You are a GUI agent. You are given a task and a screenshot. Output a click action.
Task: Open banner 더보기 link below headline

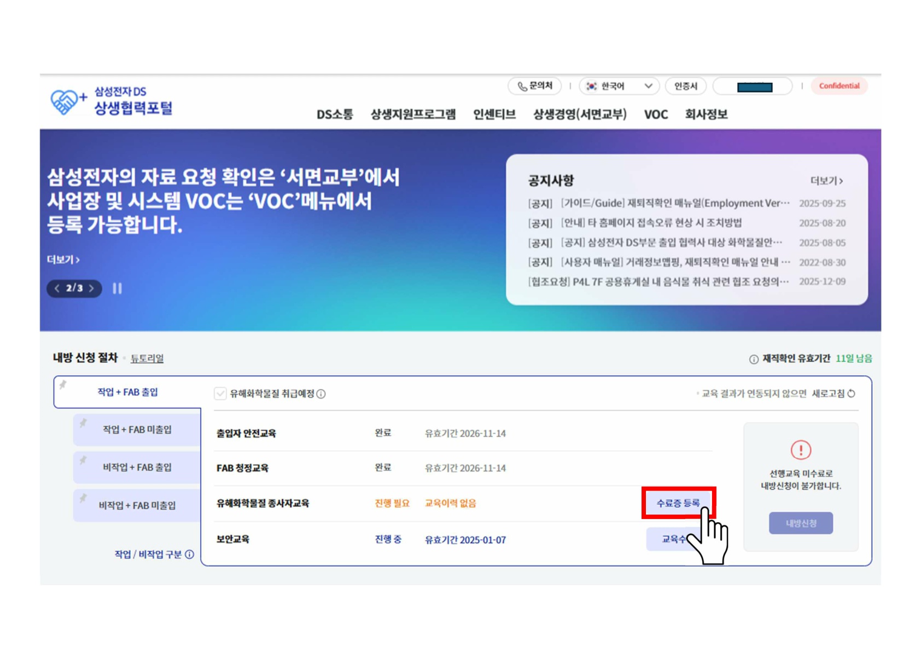63,259
